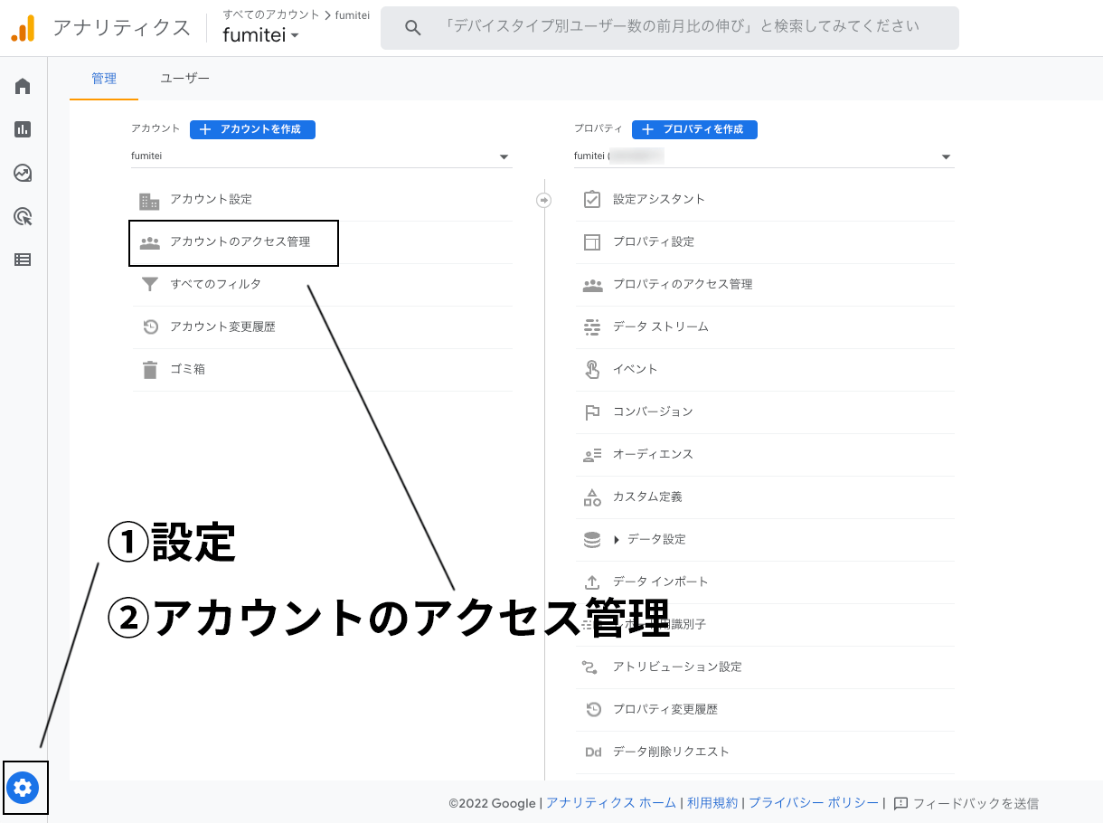Open データ ストリーム settings
This screenshot has width=1103, height=823.
tap(660, 326)
